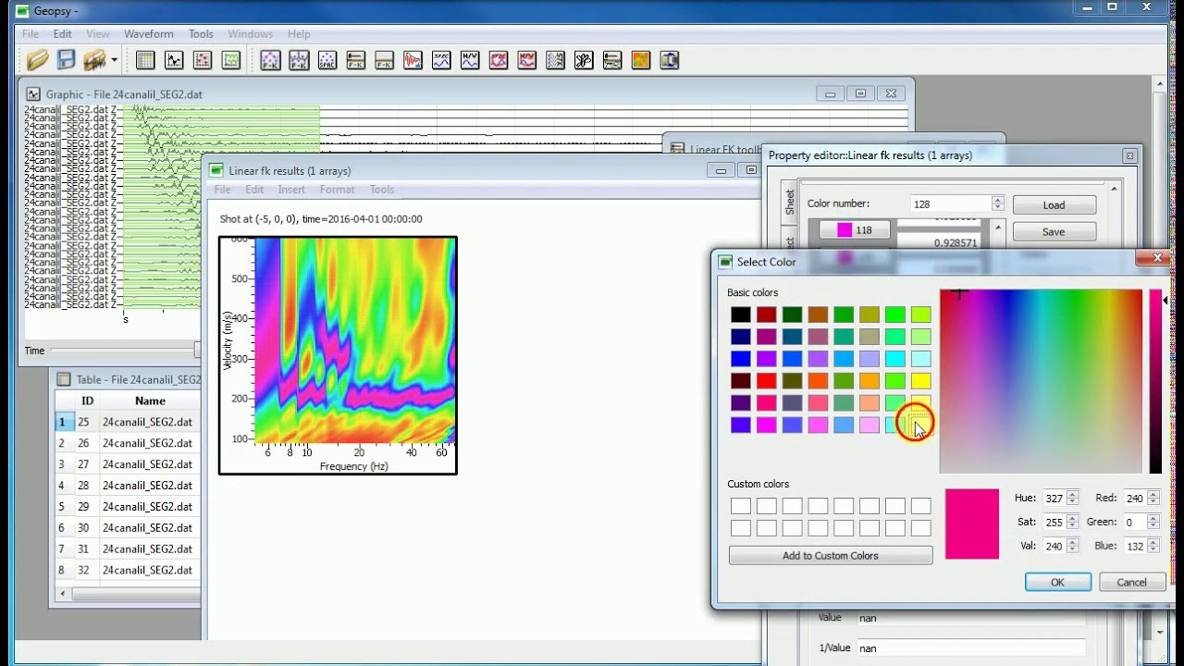The image size is (1184, 666).
Task: Pick the black swatch in Basic colors
Action: point(740,314)
